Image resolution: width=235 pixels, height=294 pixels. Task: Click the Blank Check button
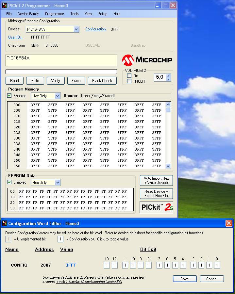pyautogui.click(x=102, y=81)
